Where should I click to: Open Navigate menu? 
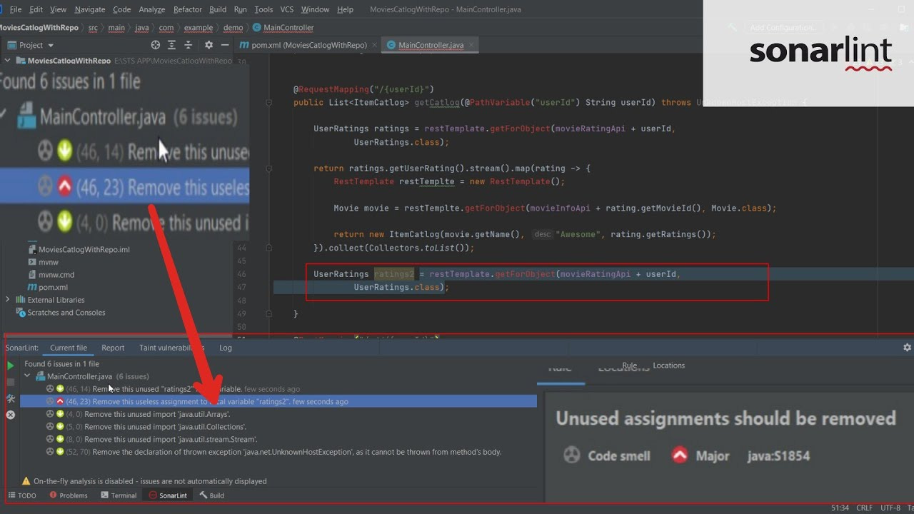coord(90,9)
